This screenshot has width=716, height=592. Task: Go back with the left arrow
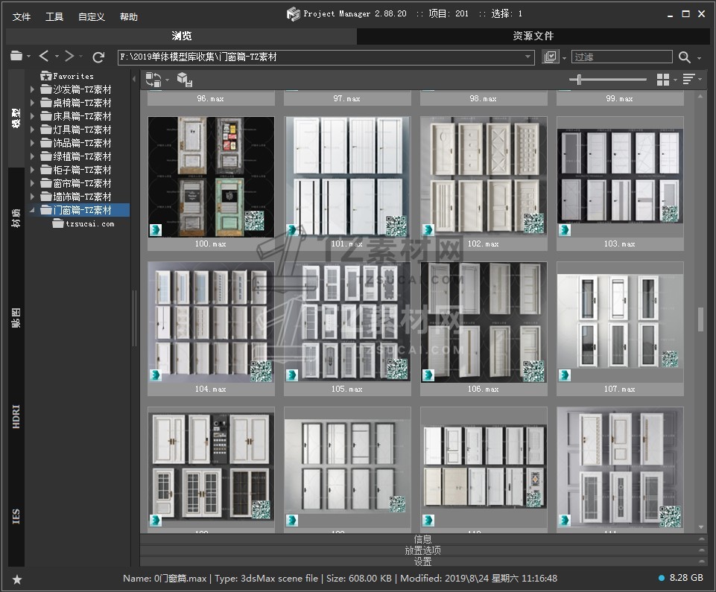click(x=44, y=57)
